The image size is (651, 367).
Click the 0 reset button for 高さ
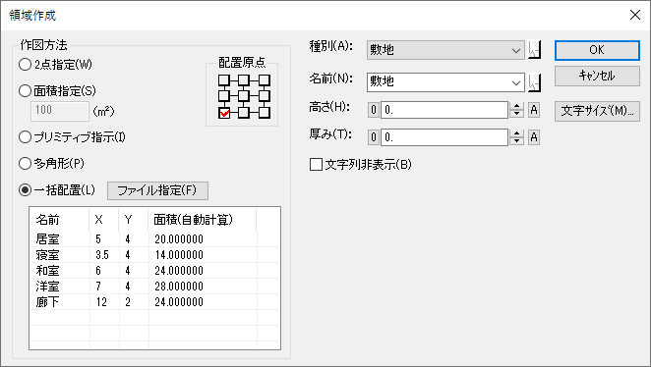pos(374,110)
